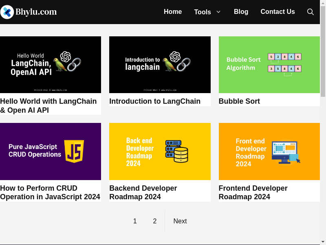326x245 pixels.
Task: Click the Introduction to langchain thumbnail
Action: [x=160, y=65]
